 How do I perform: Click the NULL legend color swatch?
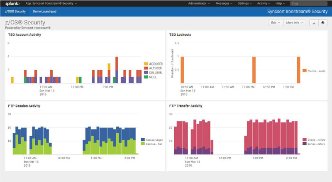[146, 77]
